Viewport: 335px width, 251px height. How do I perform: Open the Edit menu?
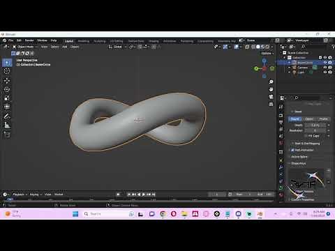click(19, 40)
